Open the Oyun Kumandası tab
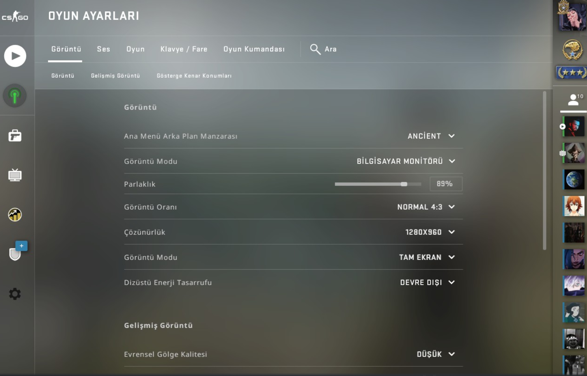The width and height of the screenshot is (587, 376). [254, 49]
